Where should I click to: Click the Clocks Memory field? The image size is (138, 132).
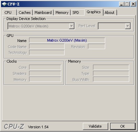tap(45, 79)
